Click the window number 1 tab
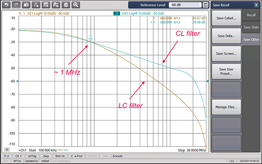Image resolution: width=262 pixels, height=164 pixels. tap(7, 150)
